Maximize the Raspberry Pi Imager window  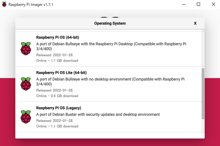click(x=199, y=5)
